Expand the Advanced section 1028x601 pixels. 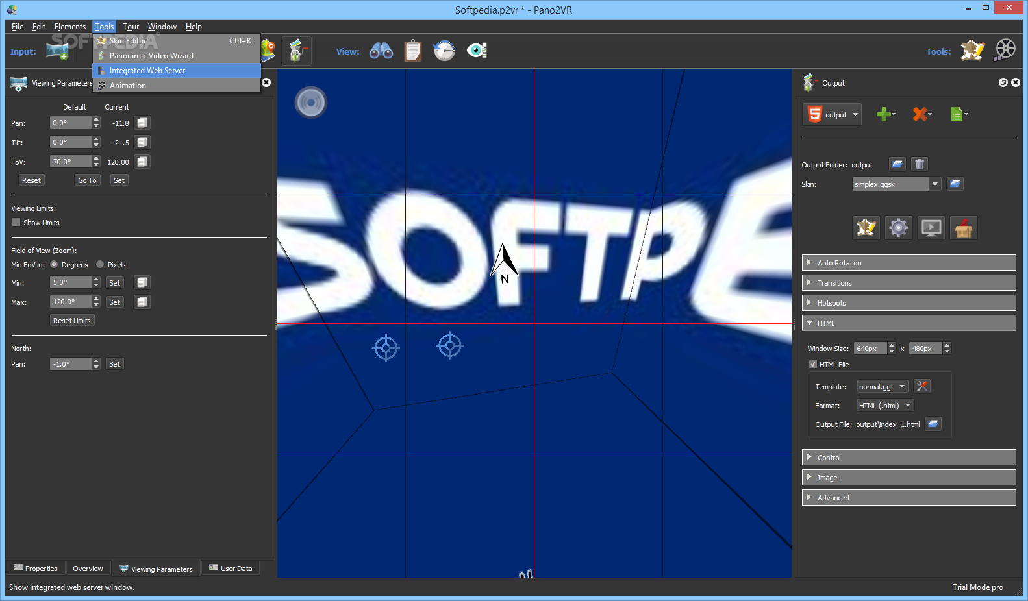click(909, 497)
